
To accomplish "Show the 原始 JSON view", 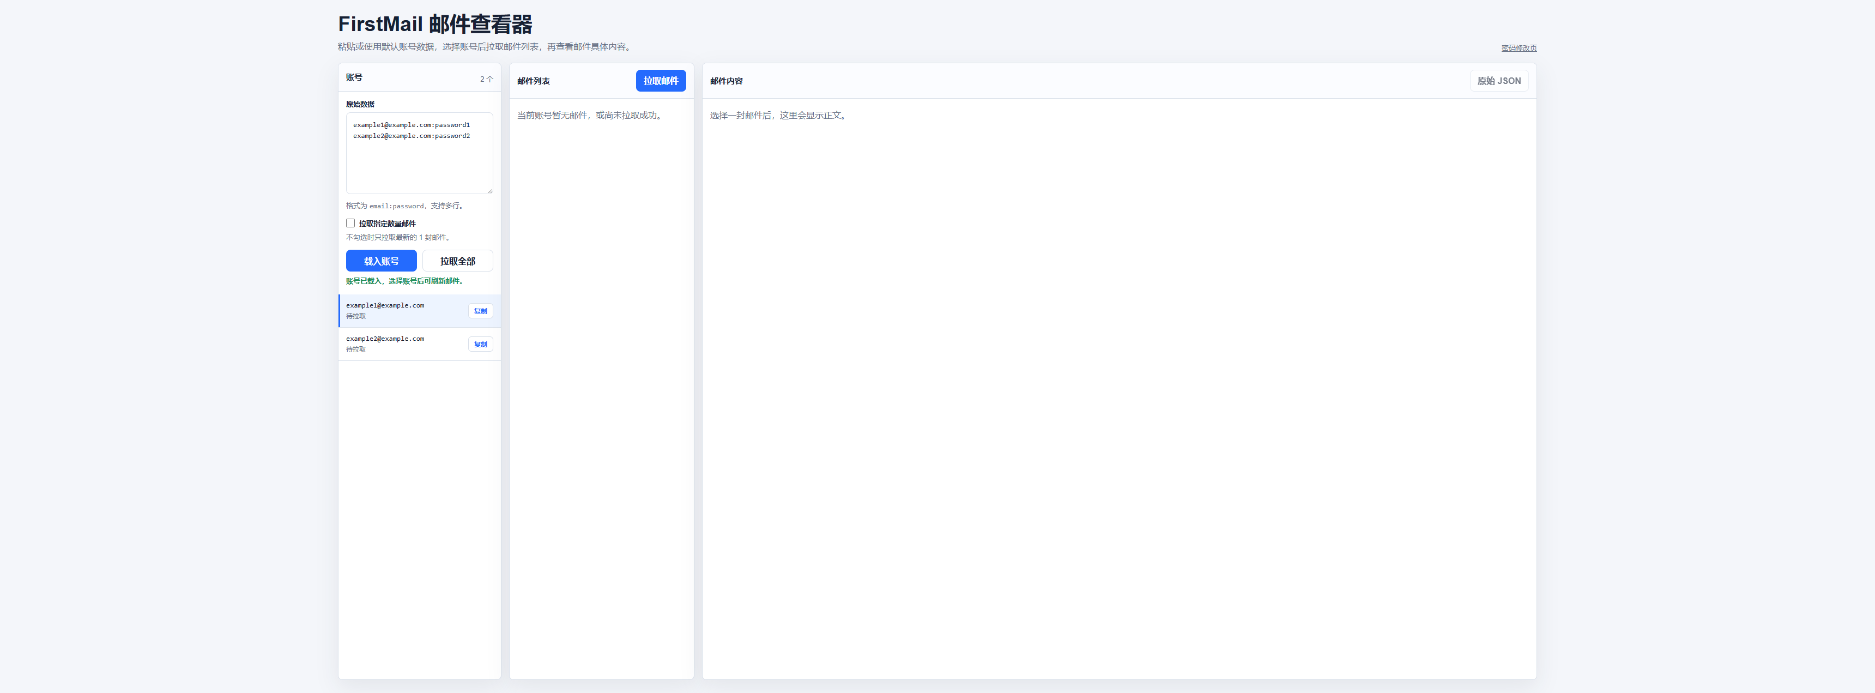I will pos(1499,81).
